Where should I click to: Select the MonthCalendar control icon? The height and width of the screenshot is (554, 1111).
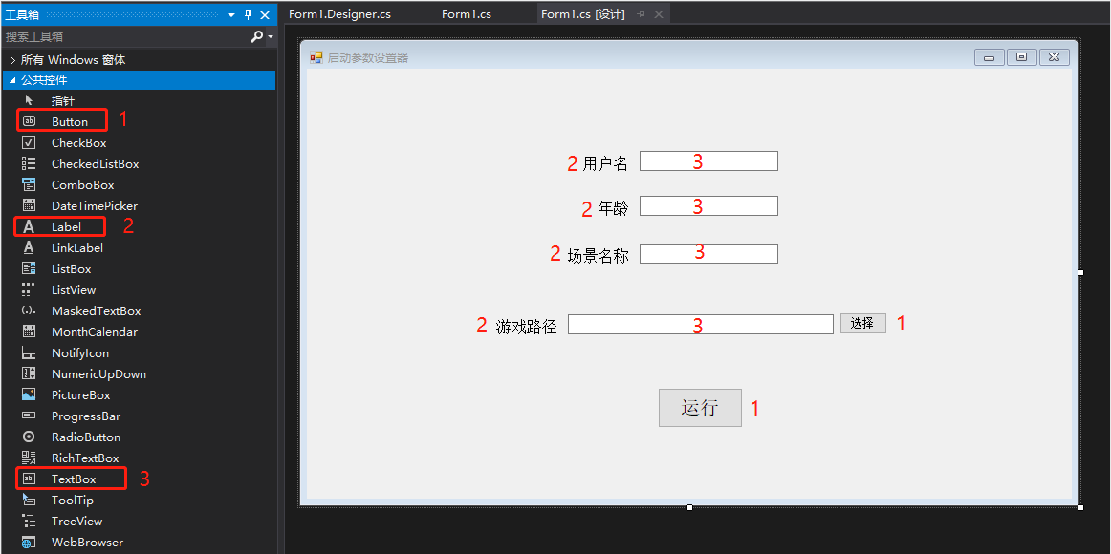coord(29,331)
